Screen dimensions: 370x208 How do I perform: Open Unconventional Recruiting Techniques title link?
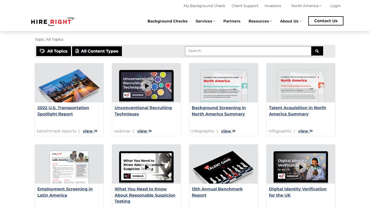click(143, 111)
